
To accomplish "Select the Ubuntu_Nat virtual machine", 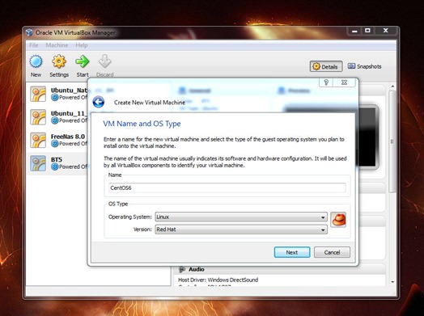I will (57, 94).
